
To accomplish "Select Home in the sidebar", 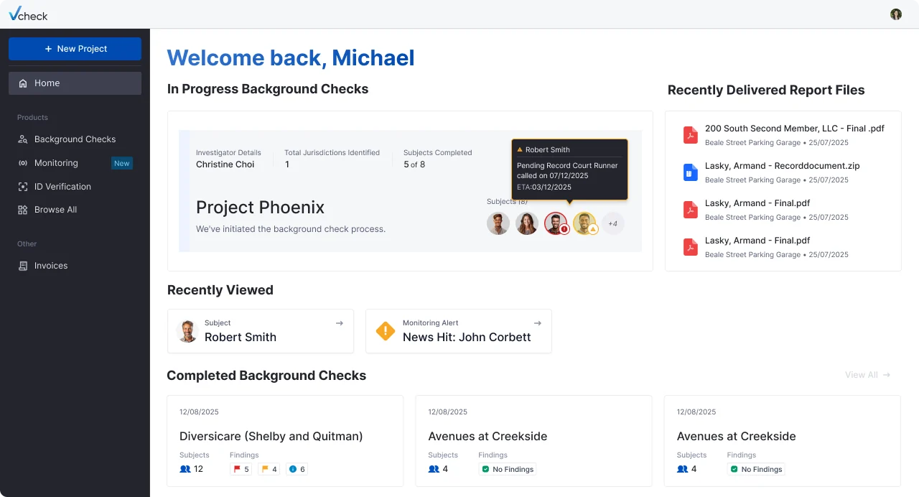I will click(x=75, y=83).
